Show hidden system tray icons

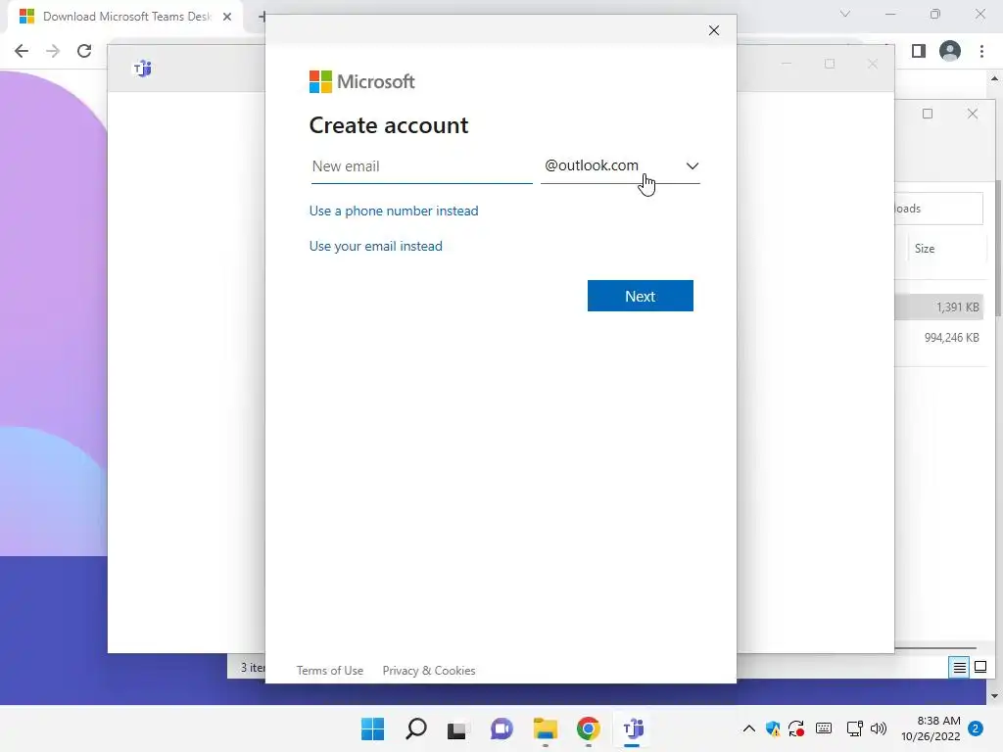(749, 728)
